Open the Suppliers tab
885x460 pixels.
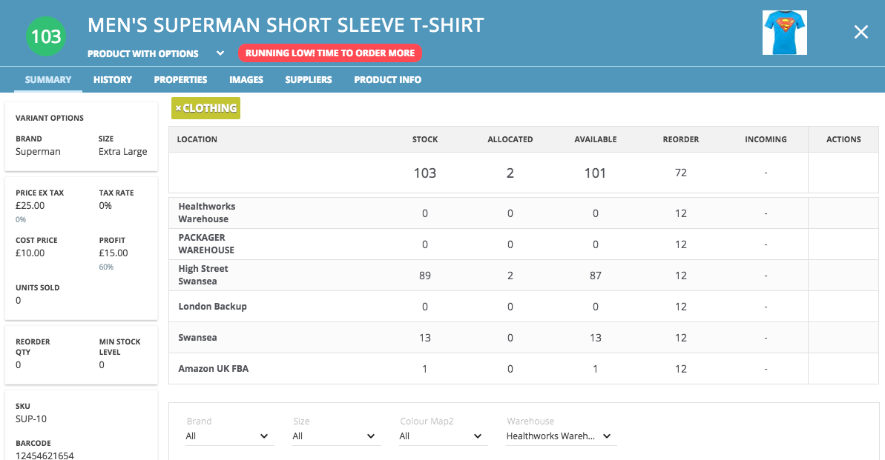pos(308,79)
